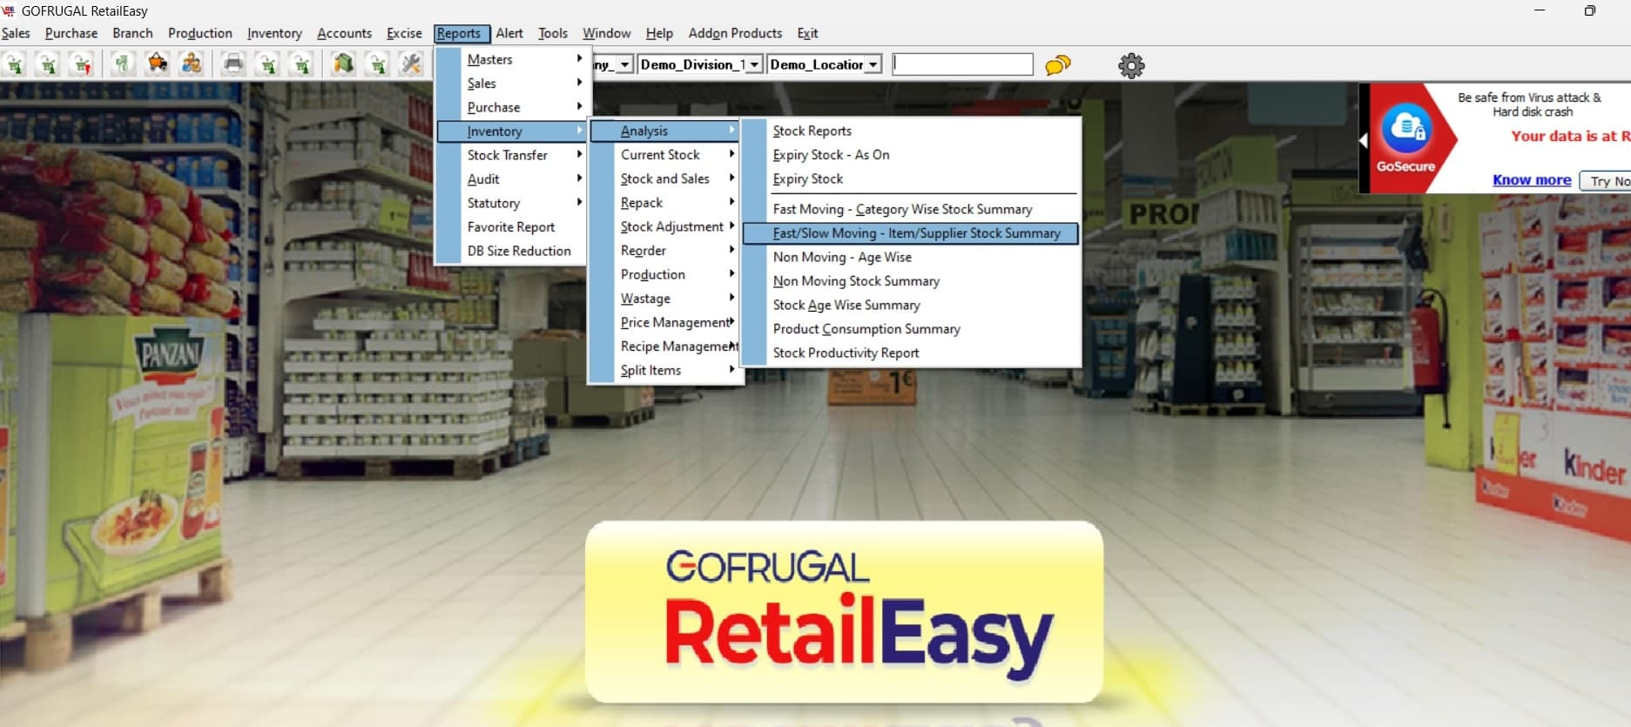The width and height of the screenshot is (1631, 727).
Task: Click the cart icon just left of green book
Action: [301, 64]
